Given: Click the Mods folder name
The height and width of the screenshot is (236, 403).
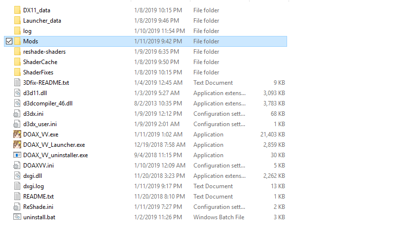Looking at the screenshot, I should (31, 41).
